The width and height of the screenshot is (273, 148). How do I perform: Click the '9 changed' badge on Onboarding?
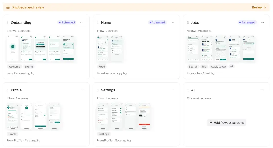[x=67, y=22]
